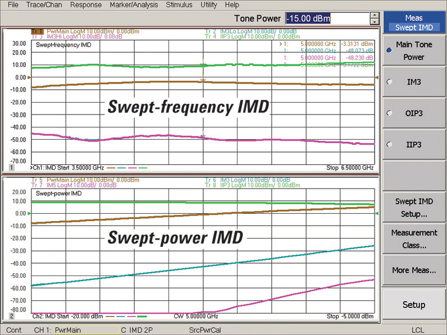Click the window 1 number icon
Image resolution: width=447 pixels, height=335 pixels.
(11, 168)
